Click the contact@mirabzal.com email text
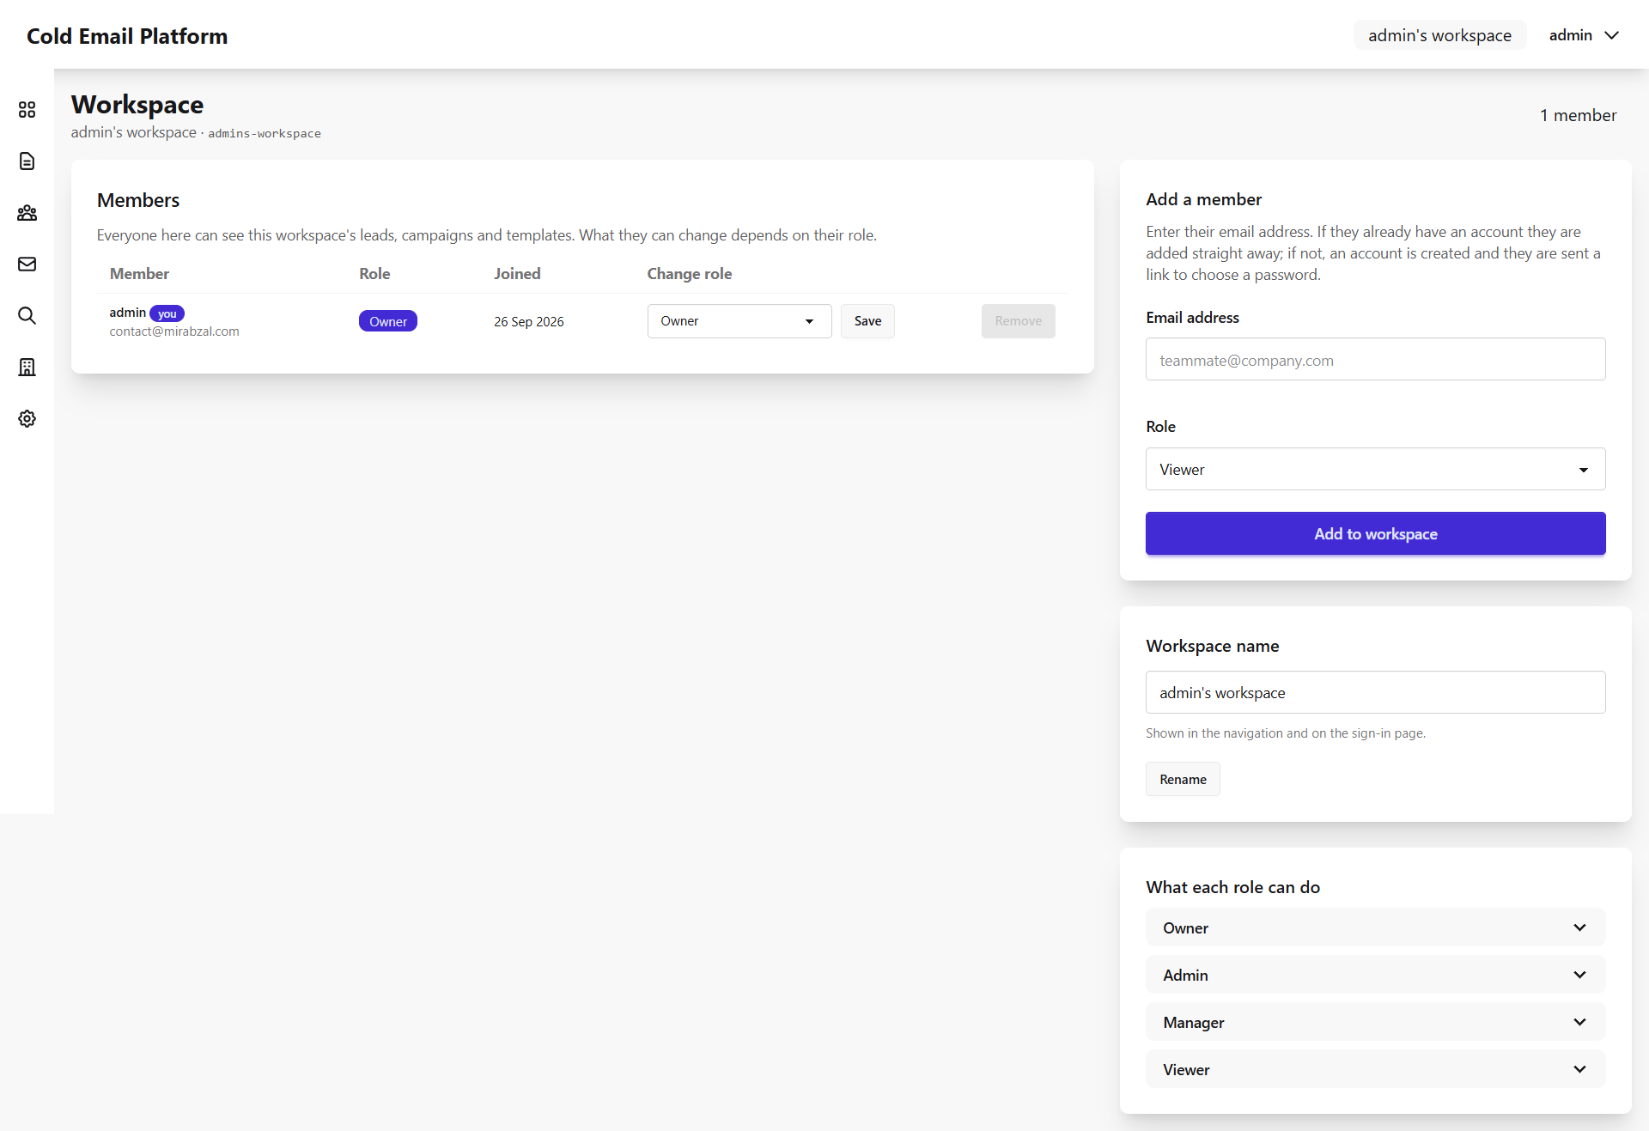Image resolution: width=1649 pixels, height=1131 pixels. pyautogui.click(x=174, y=331)
